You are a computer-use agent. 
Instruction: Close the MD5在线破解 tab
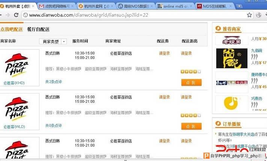(231, 6)
